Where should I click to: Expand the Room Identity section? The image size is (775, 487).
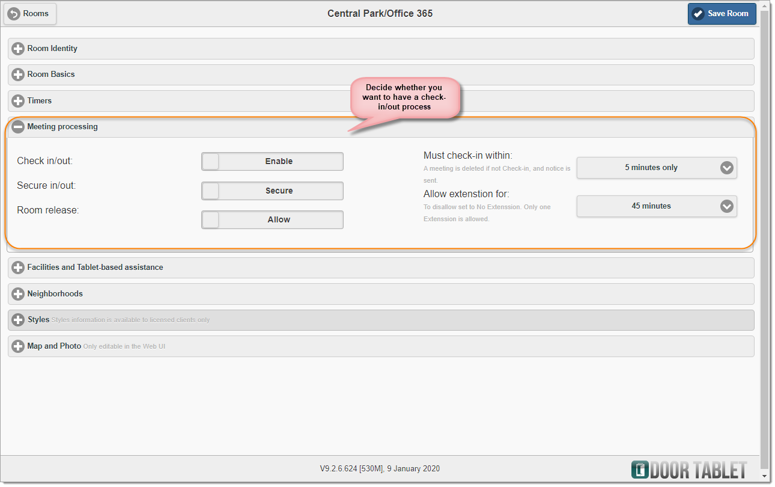pos(381,49)
